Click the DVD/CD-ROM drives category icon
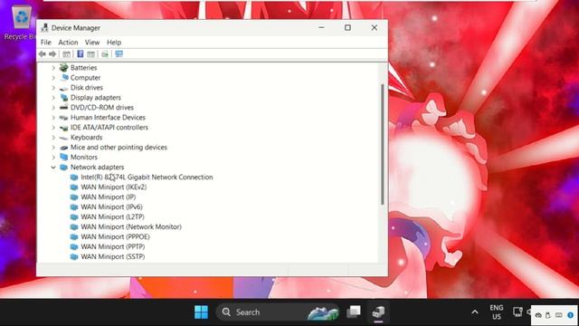The height and width of the screenshot is (326, 579). click(x=64, y=108)
